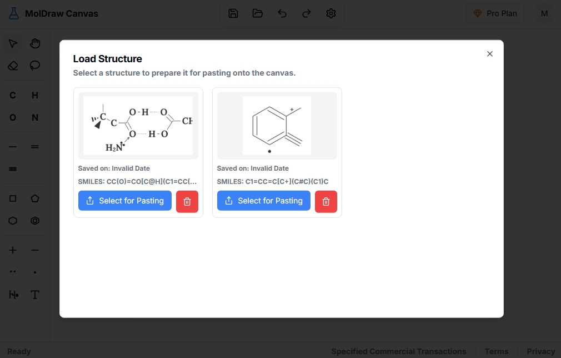Close the Load Structure dialog
The height and width of the screenshot is (358, 561).
(x=489, y=54)
